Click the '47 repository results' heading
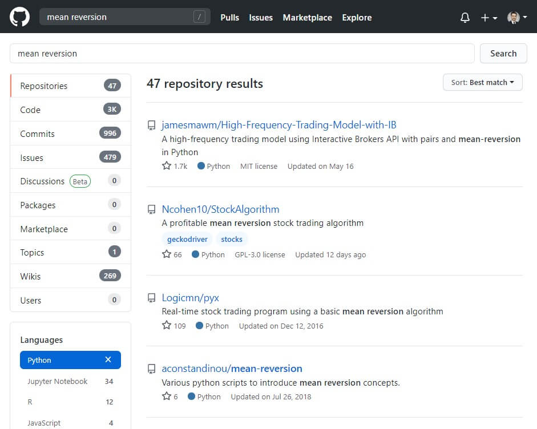This screenshot has width=537, height=429. point(205,83)
